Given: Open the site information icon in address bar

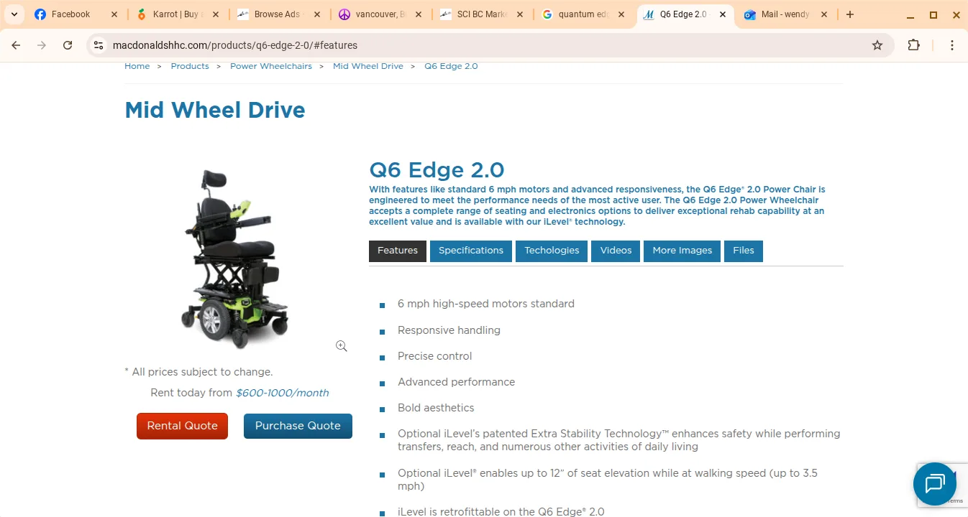Looking at the screenshot, I should point(98,45).
